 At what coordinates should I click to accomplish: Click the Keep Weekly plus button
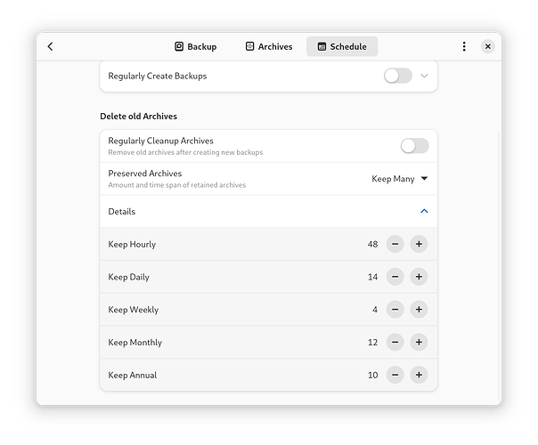[x=419, y=310]
